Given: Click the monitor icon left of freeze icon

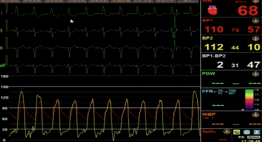Looking at the screenshot, I should click(x=237, y=132).
